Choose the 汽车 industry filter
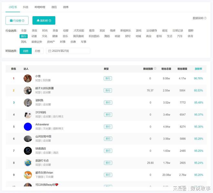Image resolution: width=213 pixels, height=193 pixels. tap(180, 36)
